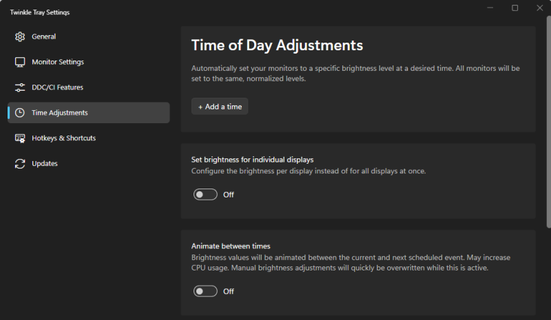This screenshot has height=320, width=551.
Task: Turn on Animate between times toggle
Action: point(205,292)
